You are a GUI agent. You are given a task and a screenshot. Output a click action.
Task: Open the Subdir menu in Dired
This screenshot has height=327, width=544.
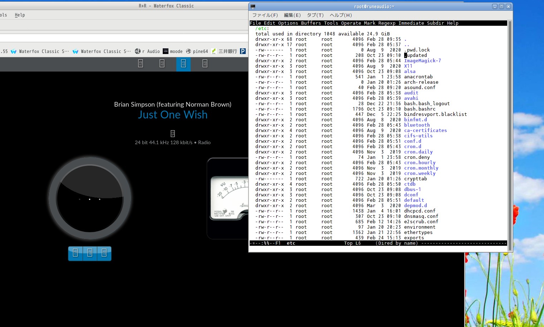click(x=435, y=23)
